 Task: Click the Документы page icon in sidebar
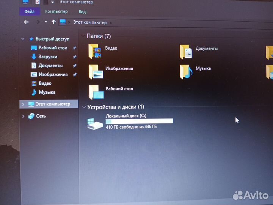[x=34, y=66]
